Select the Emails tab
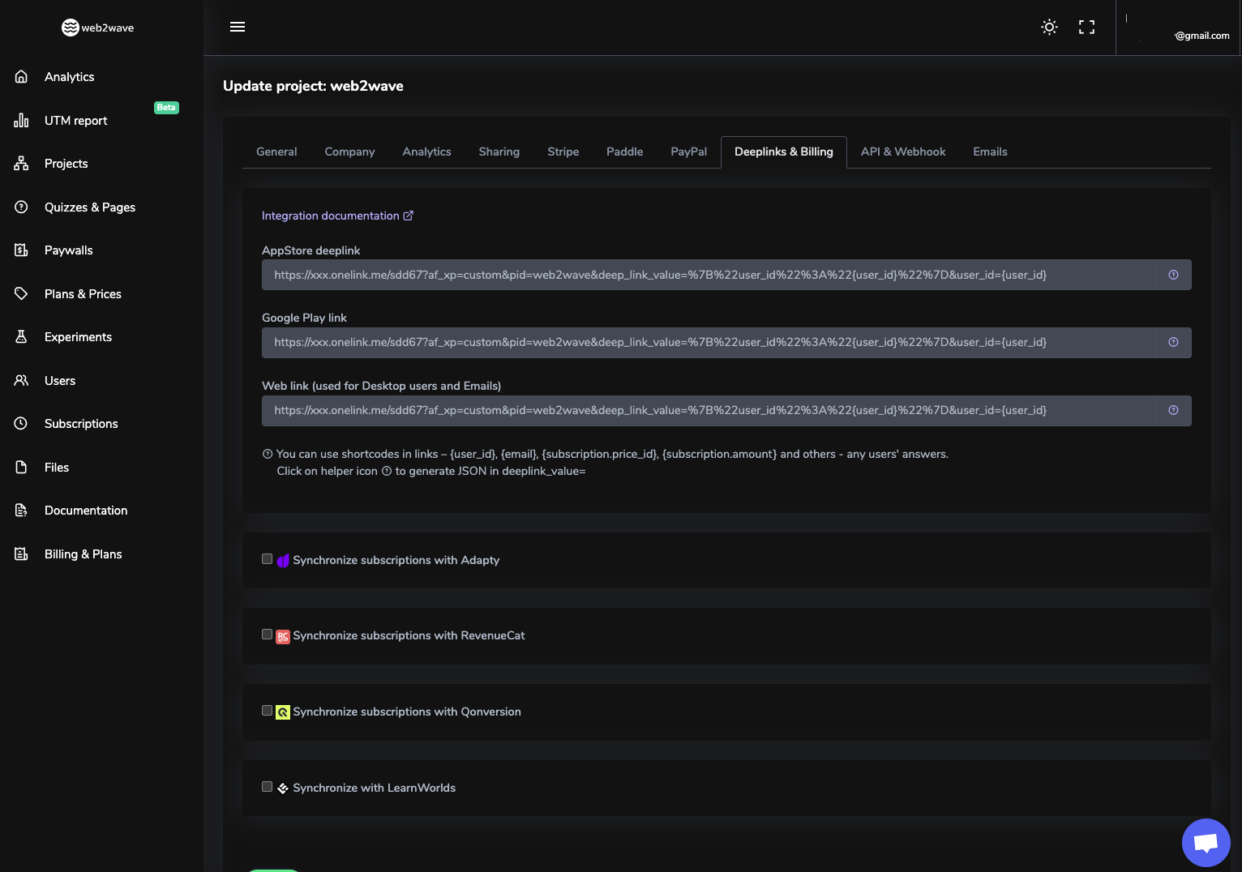 tap(990, 152)
